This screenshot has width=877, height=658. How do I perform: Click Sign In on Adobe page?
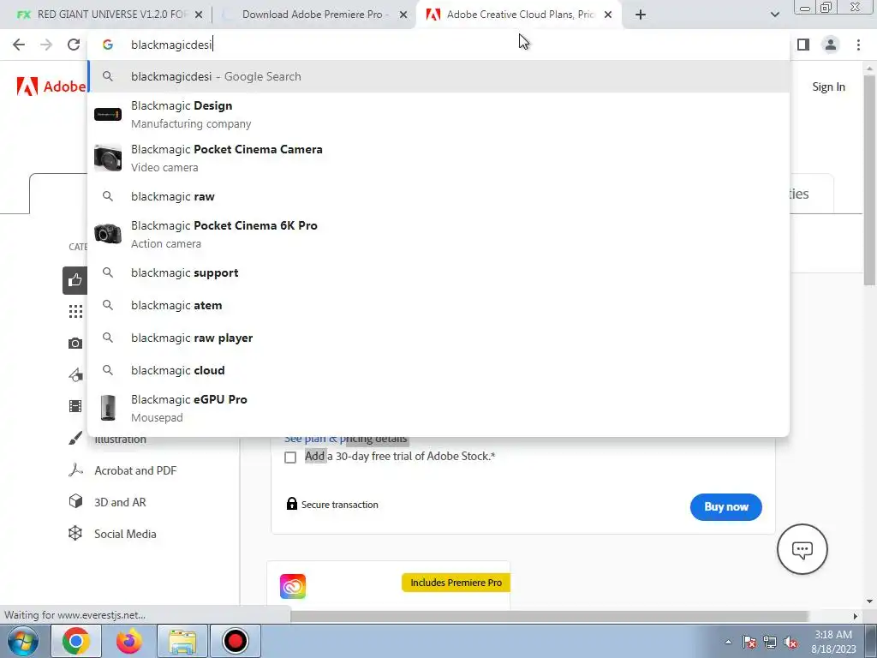point(828,87)
